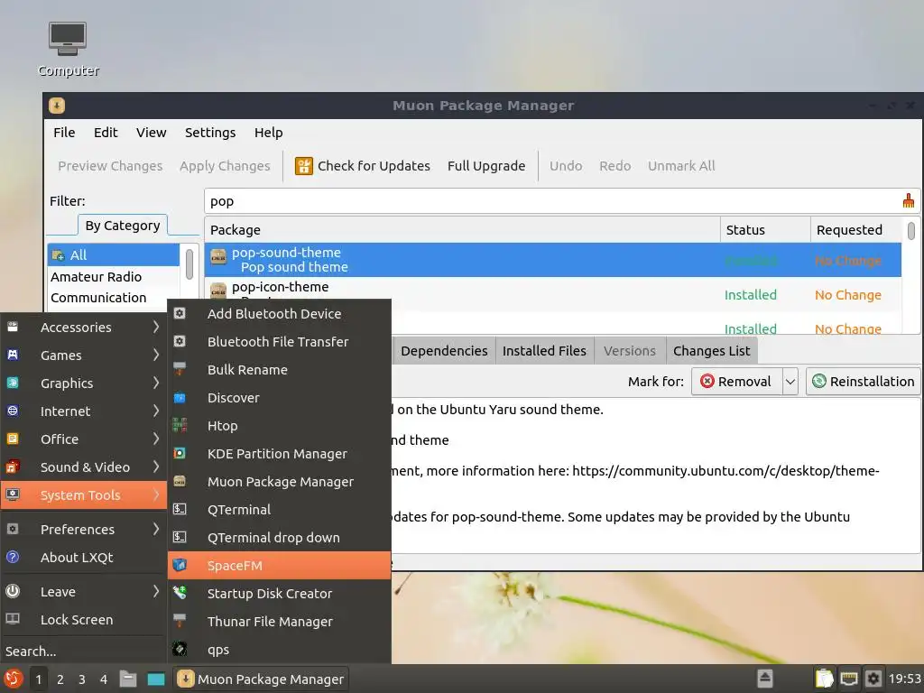Switch to desktop workspace 3
This screenshot has width=924, height=693.
tap(82, 679)
